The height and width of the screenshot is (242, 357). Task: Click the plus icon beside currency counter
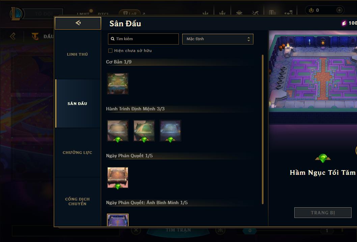pyautogui.click(x=339, y=10)
